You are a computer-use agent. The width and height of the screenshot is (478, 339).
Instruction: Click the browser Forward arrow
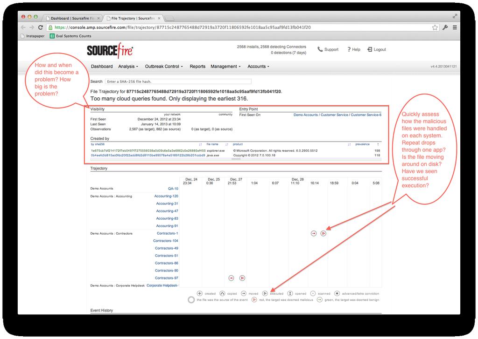pyautogui.click(x=32, y=27)
